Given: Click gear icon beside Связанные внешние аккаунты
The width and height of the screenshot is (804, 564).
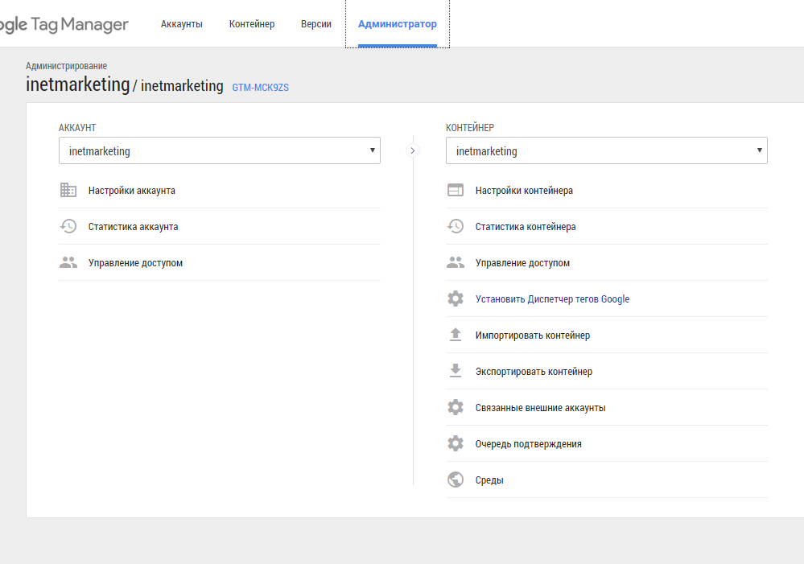Looking at the screenshot, I should tap(456, 407).
